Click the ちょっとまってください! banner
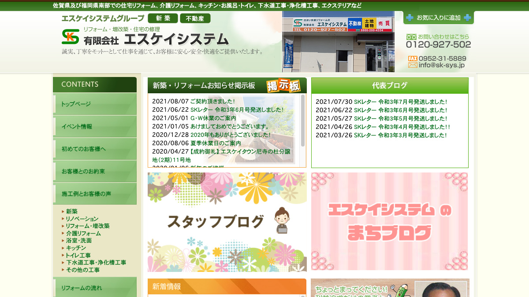The width and height of the screenshot is (529, 297). click(390, 288)
